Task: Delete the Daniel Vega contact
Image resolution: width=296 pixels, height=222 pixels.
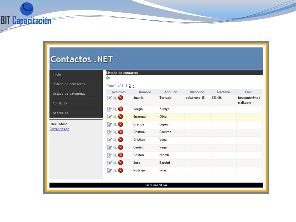Action: (x=121, y=147)
